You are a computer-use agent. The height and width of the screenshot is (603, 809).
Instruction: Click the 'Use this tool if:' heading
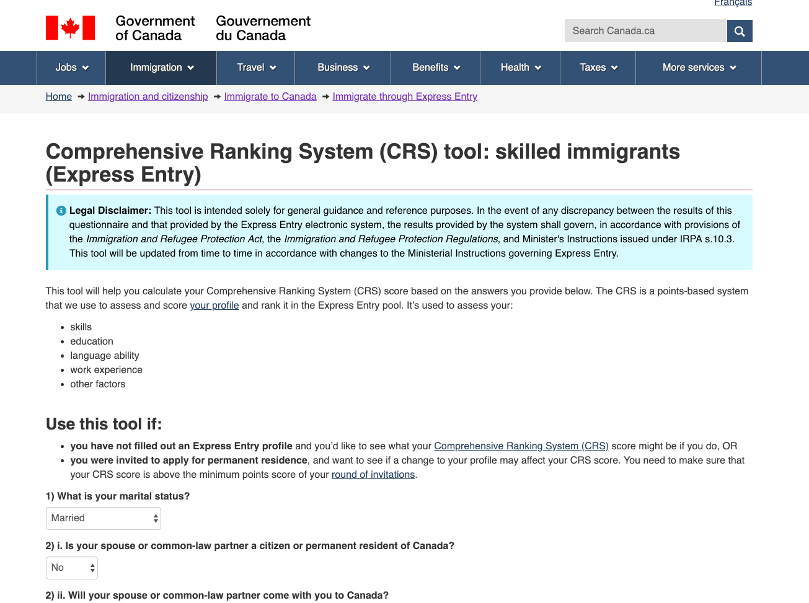coord(104,424)
